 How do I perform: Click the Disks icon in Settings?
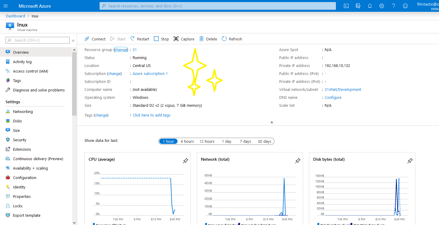8,121
